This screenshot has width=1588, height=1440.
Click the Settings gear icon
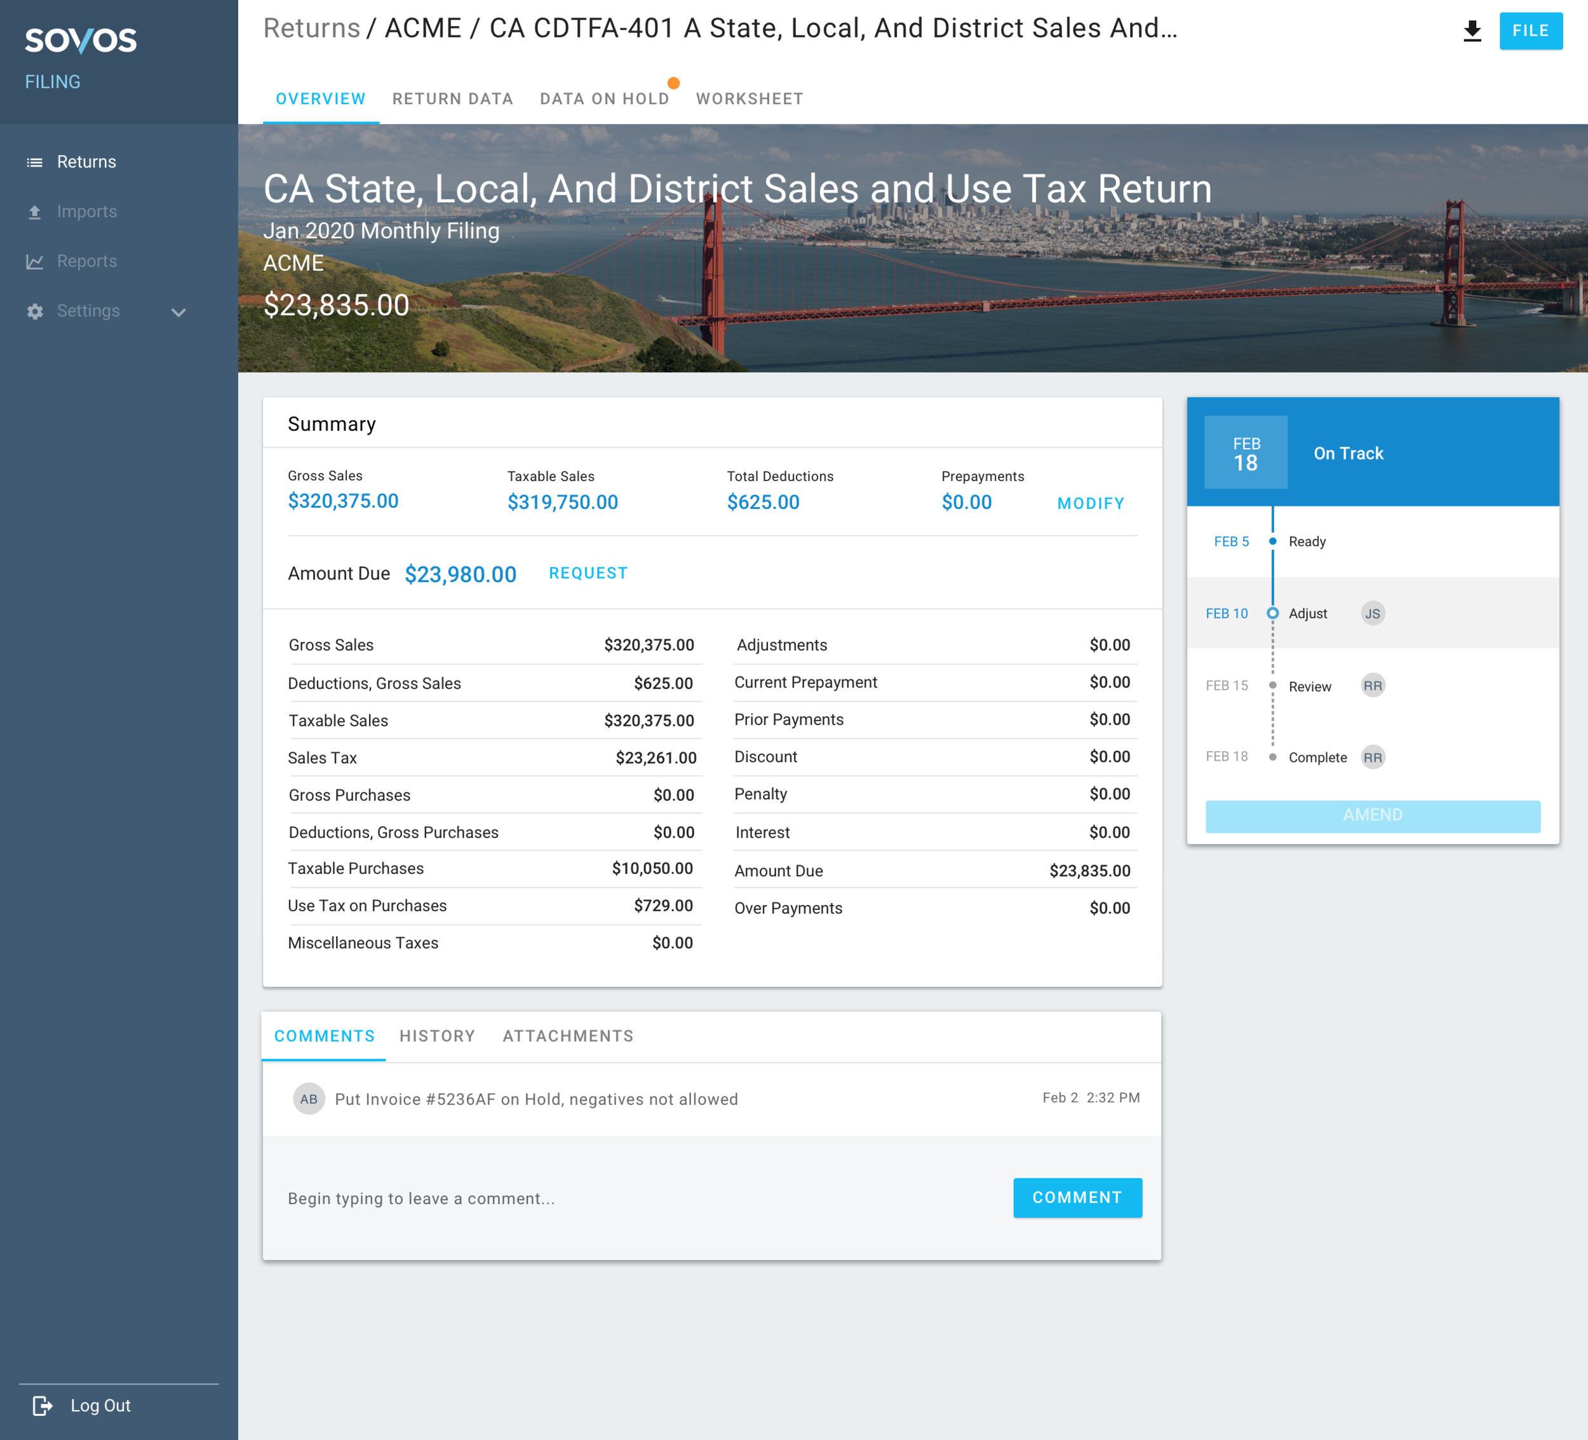pyautogui.click(x=35, y=311)
